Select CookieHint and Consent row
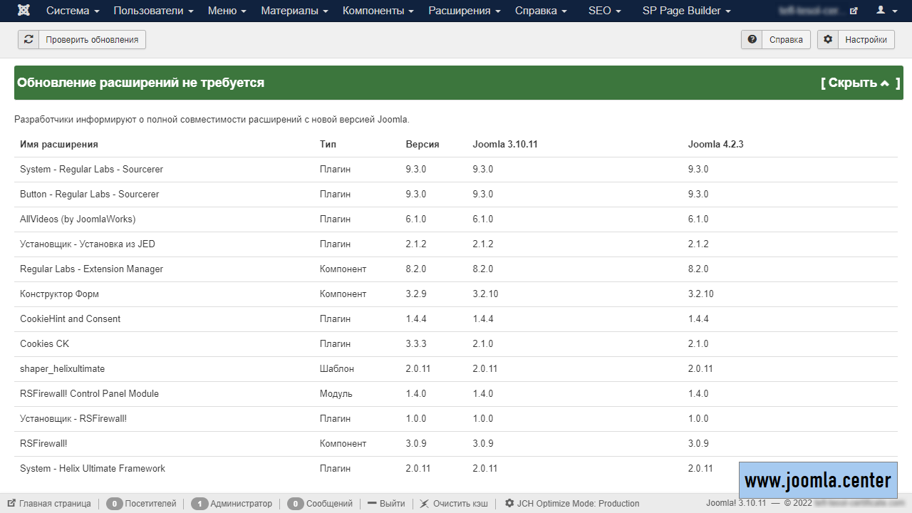Image resolution: width=912 pixels, height=513 pixels. 456,319
